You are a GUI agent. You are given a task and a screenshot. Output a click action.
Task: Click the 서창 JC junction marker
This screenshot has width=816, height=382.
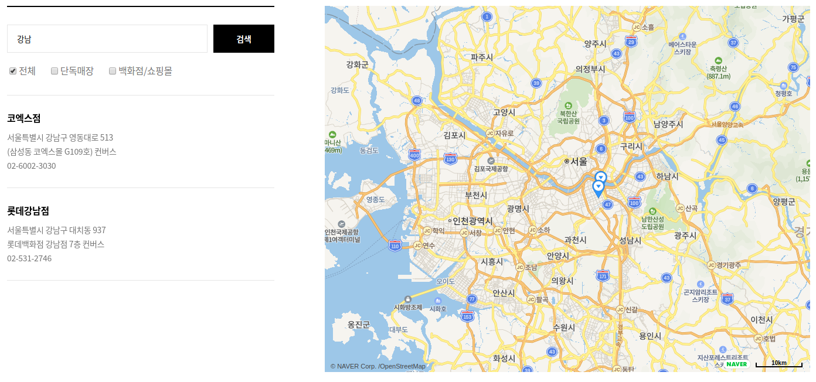[x=464, y=233]
